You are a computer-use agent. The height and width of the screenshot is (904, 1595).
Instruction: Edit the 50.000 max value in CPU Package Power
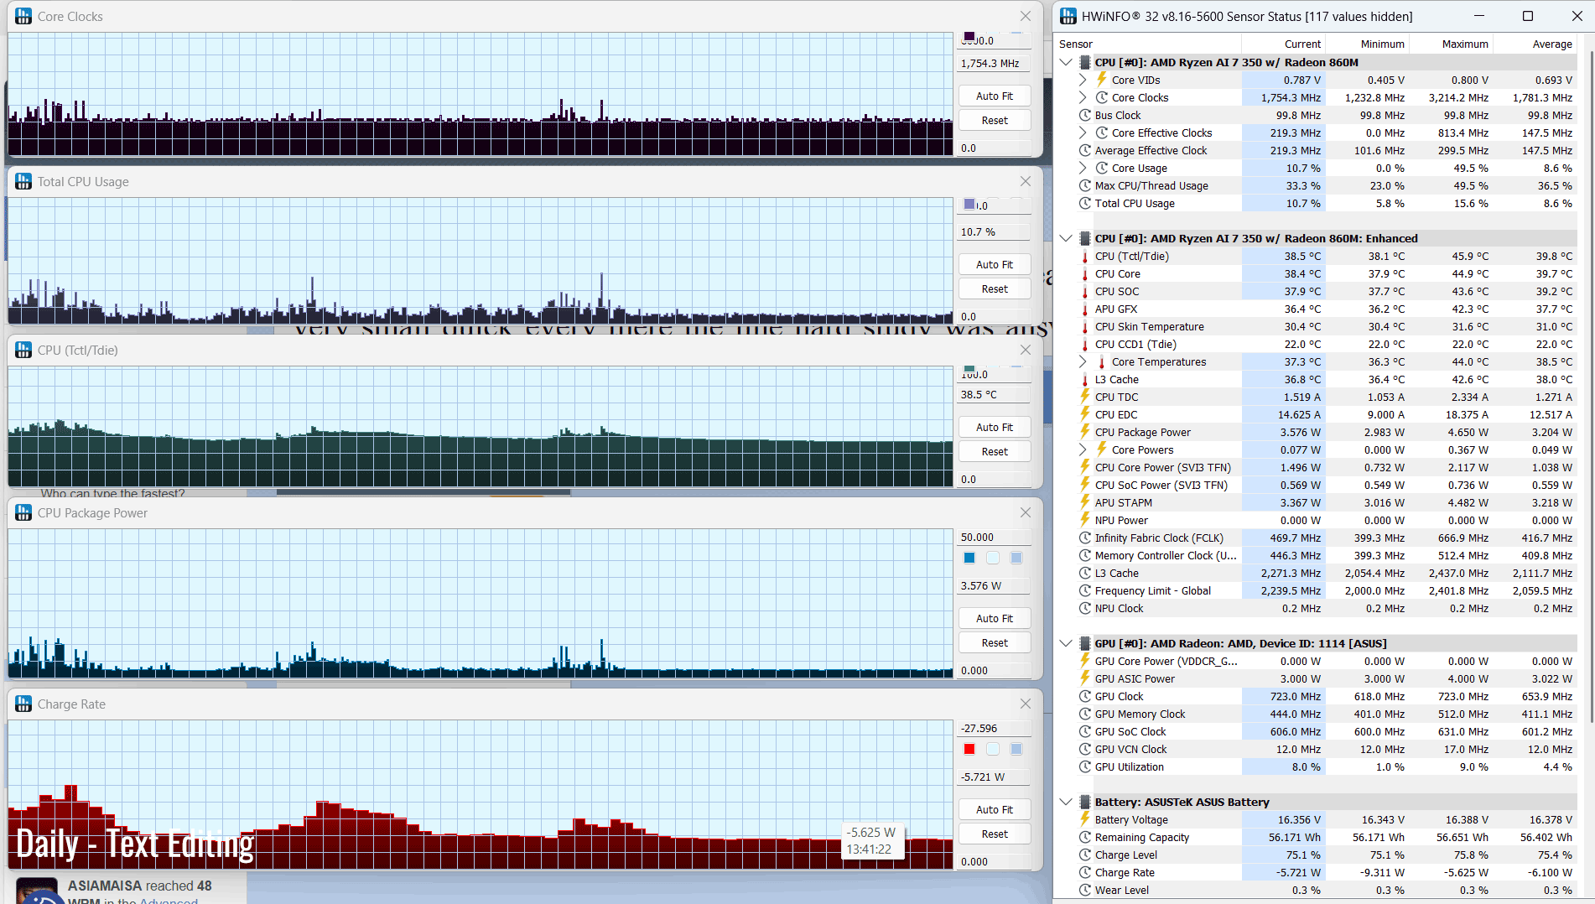point(995,538)
